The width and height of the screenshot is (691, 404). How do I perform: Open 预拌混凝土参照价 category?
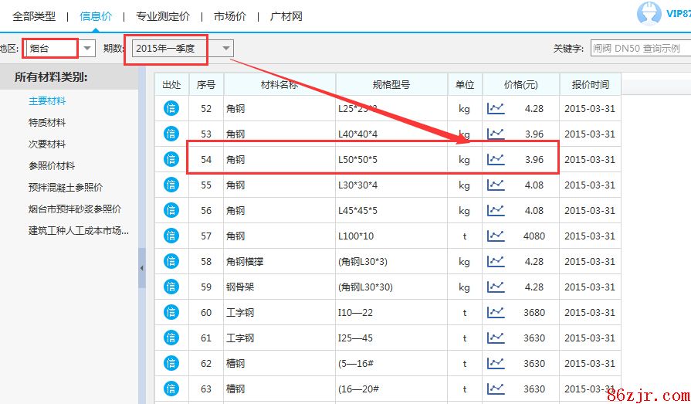point(66,188)
